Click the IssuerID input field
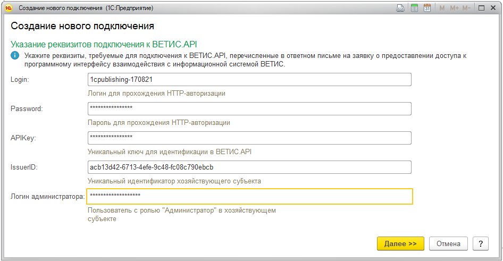Image resolution: width=503 pixels, height=261 pixels. click(249, 167)
